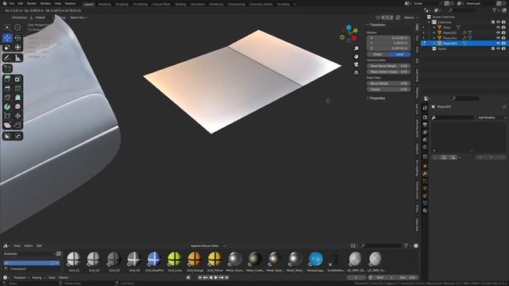
Task: Toggle the camera view icon
Action: pos(356,64)
